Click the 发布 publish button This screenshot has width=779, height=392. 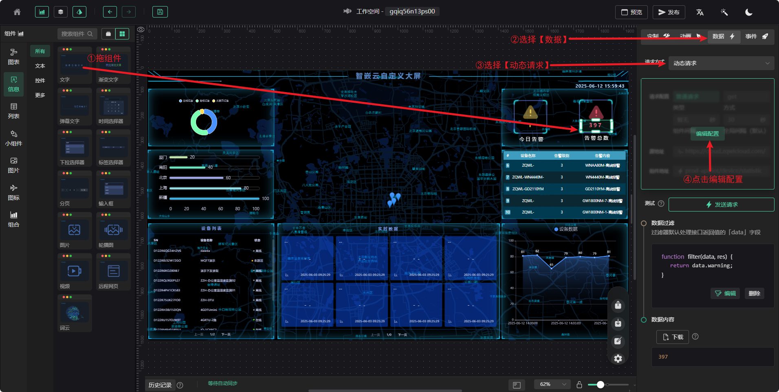click(669, 12)
